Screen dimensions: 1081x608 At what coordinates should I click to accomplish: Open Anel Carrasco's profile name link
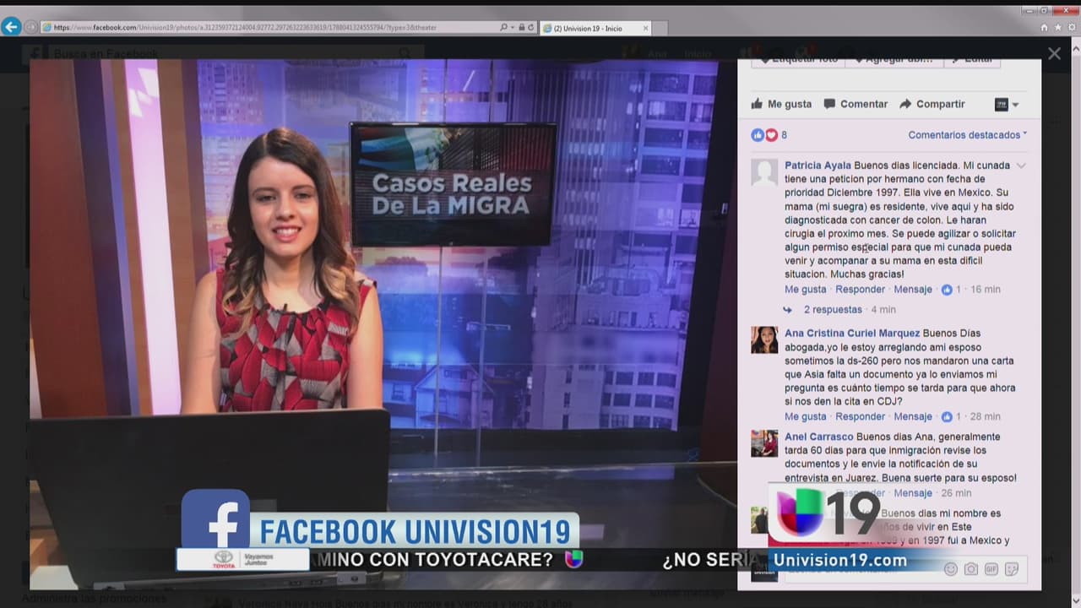819,437
